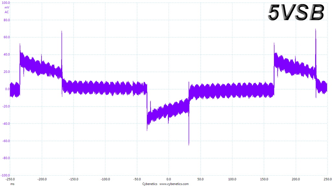Click the 200.0 x-axis label
The height and width of the screenshot is (186, 332).
(x=296, y=179)
